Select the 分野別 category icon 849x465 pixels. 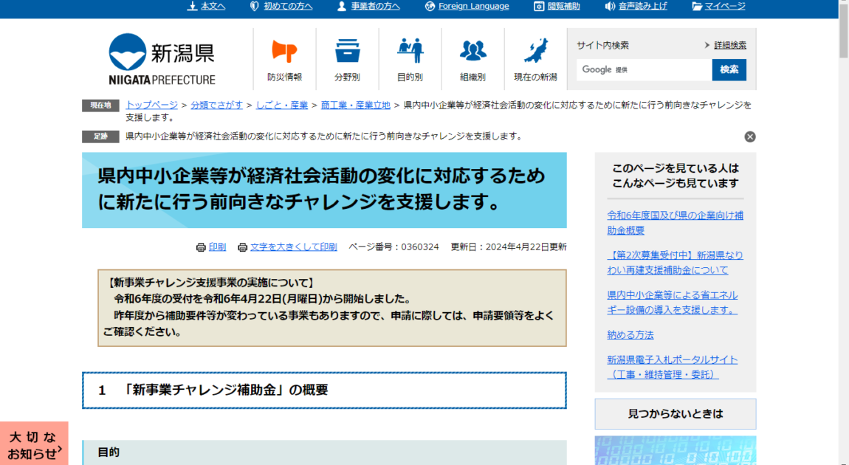(x=347, y=52)
